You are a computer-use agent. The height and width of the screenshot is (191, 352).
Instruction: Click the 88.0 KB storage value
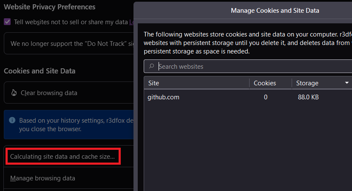pyautogui.click(x=308, y=97)
